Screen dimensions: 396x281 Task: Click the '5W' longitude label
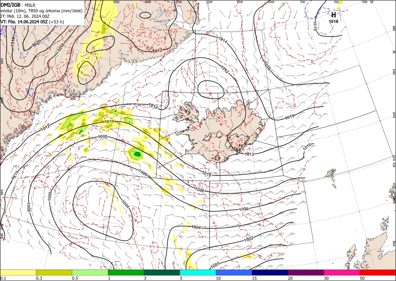point(303,2)
